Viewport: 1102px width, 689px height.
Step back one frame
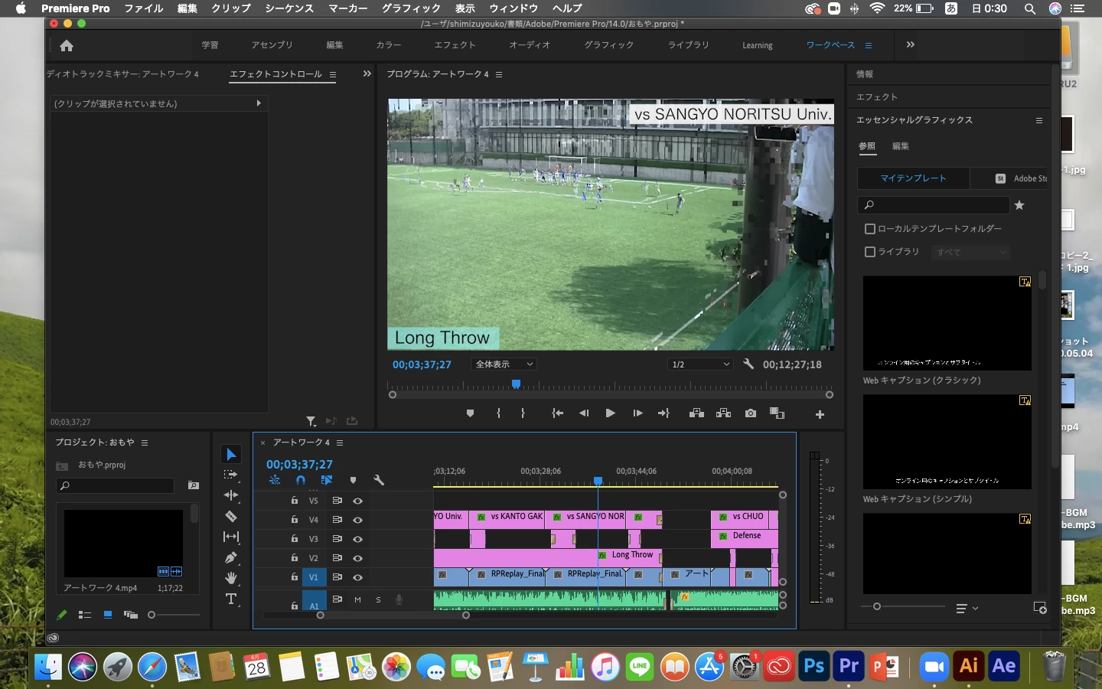(584, 413)
